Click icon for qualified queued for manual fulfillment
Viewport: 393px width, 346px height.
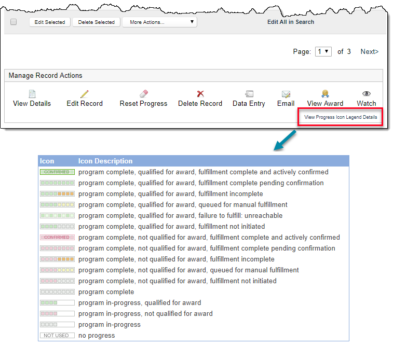pyautogui.click(x=58, y=205)
